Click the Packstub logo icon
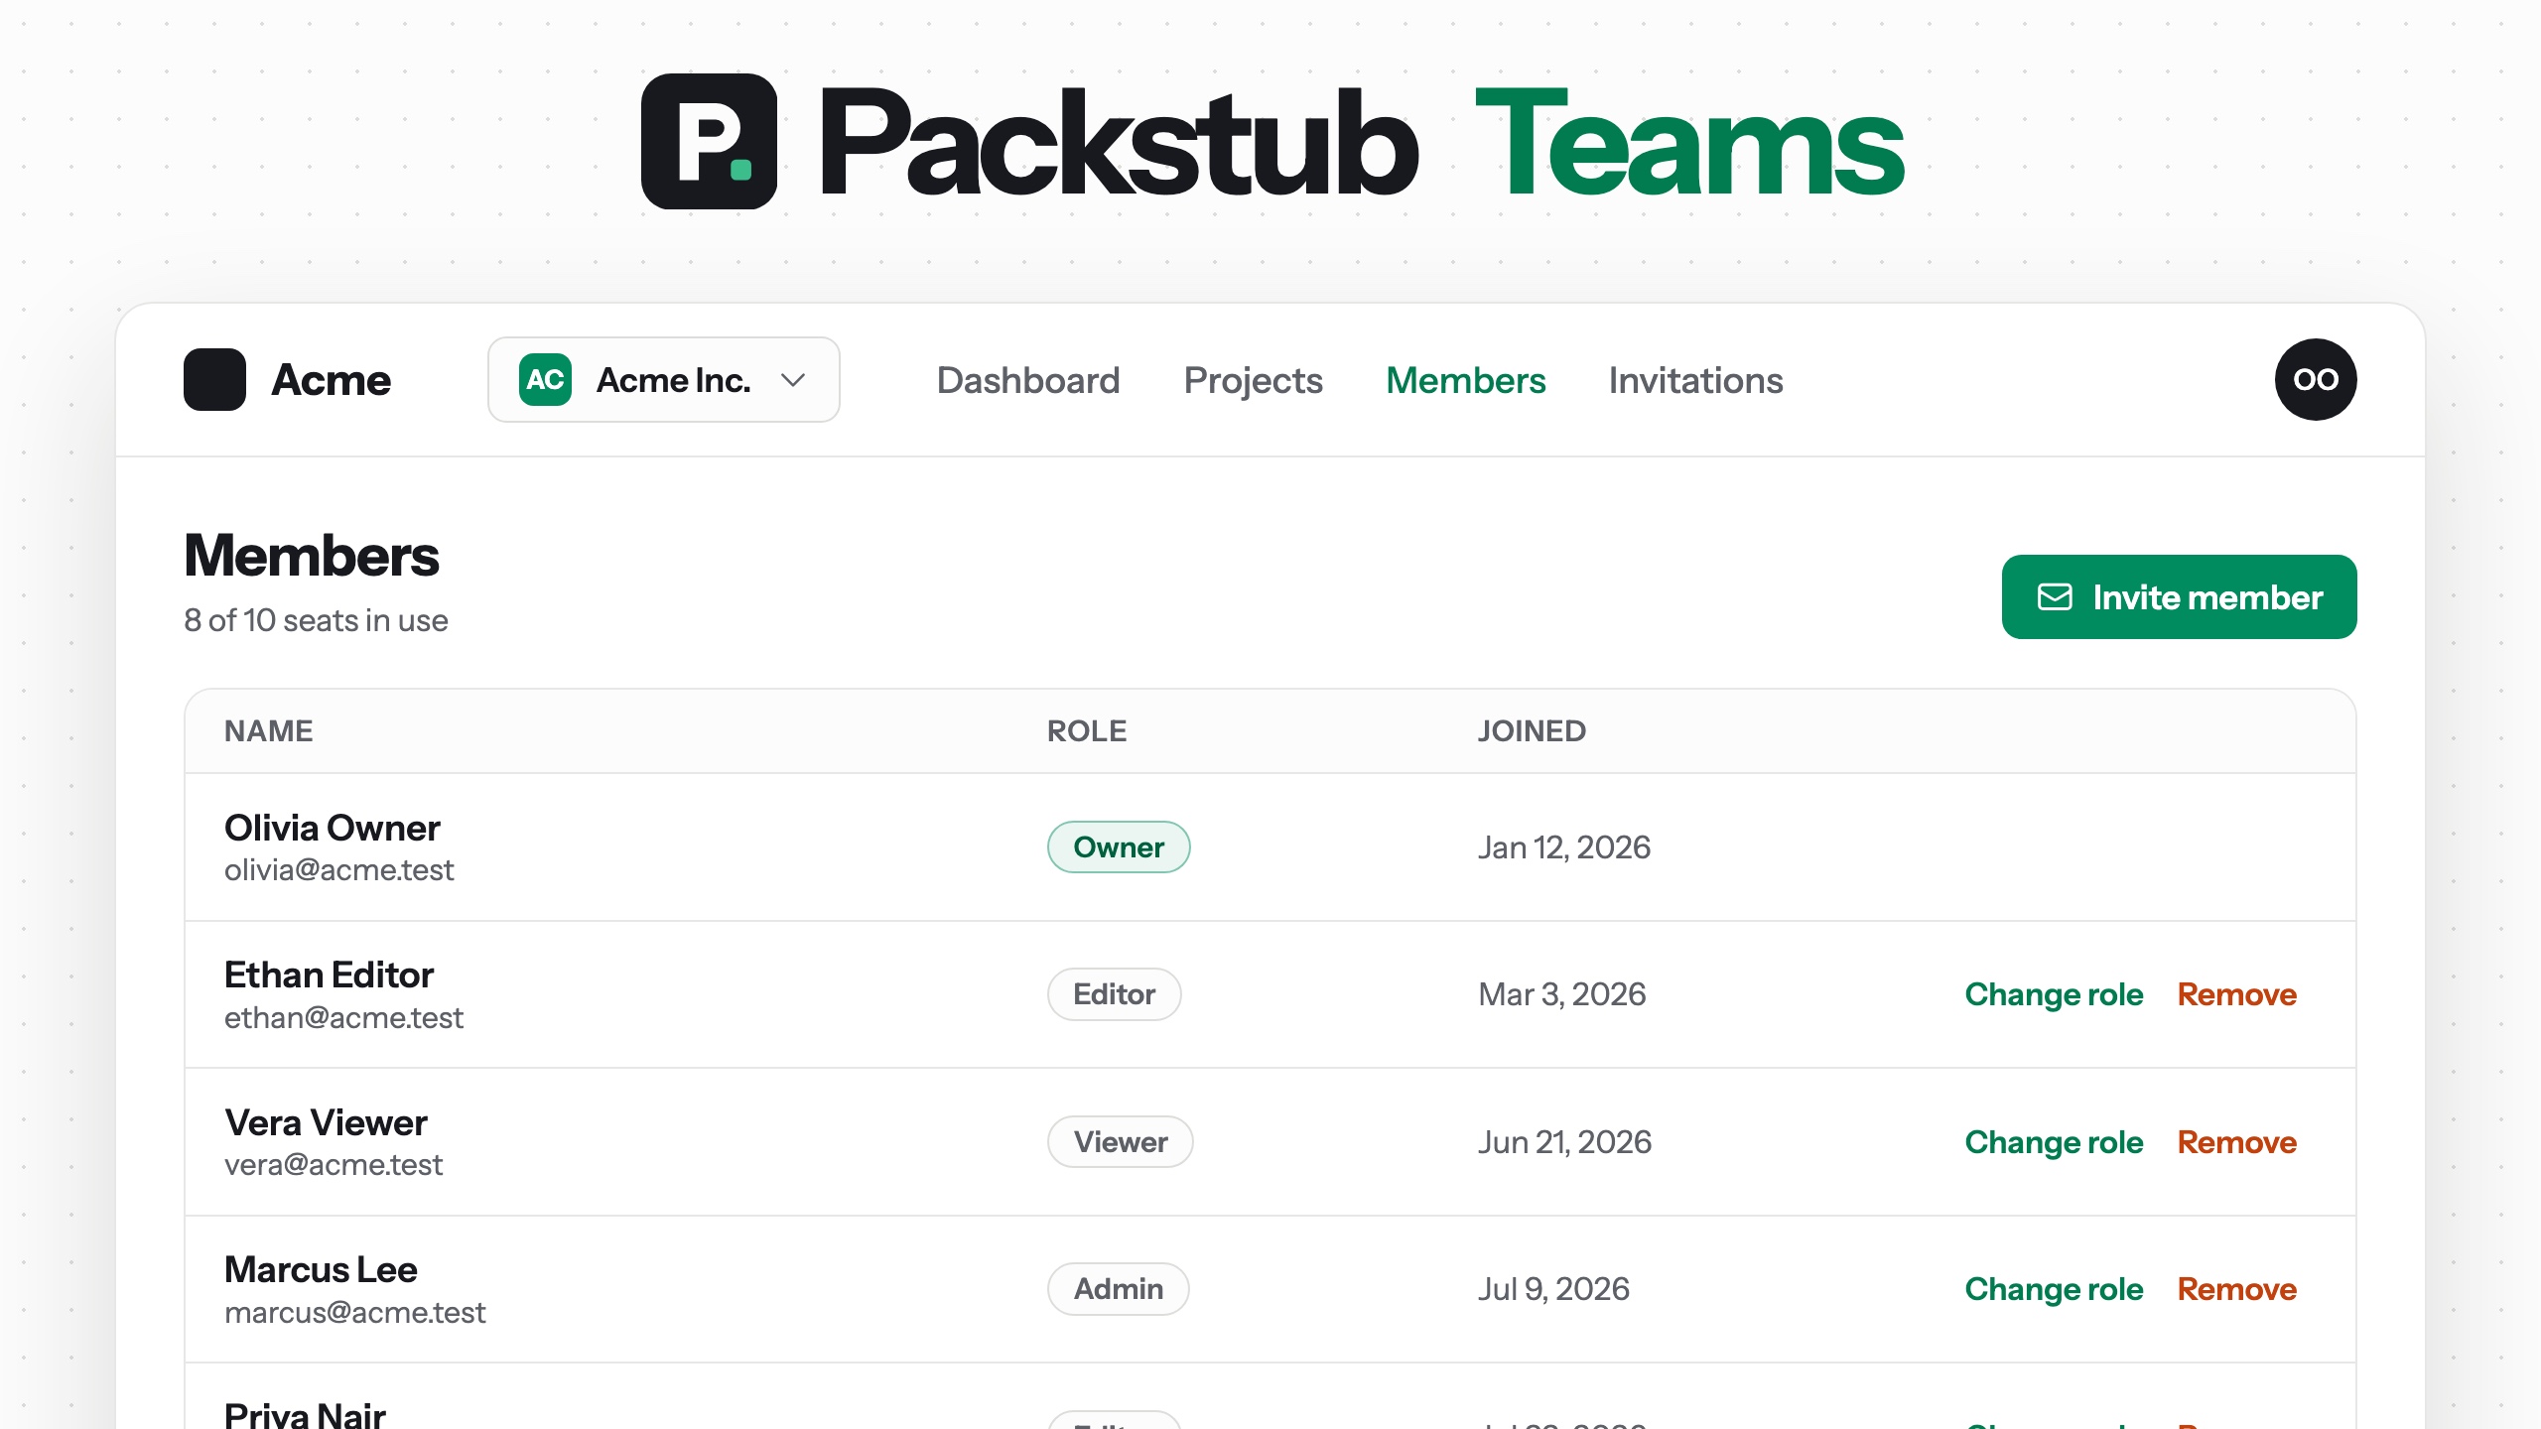Viewport: 2541px width, 1429px height. 709,141
